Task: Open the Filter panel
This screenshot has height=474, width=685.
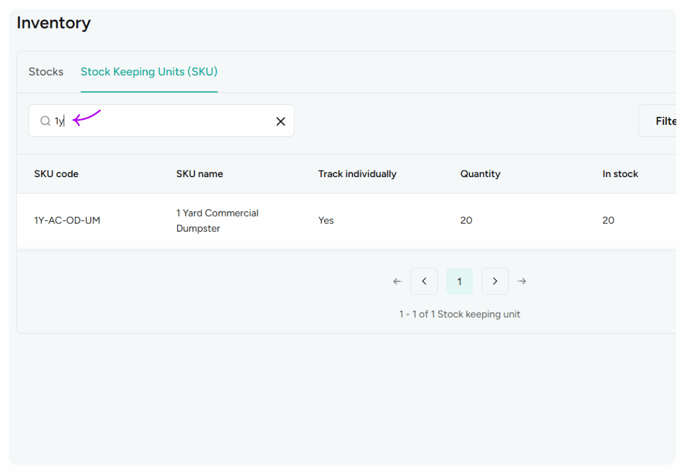Action: pos(665,121)
